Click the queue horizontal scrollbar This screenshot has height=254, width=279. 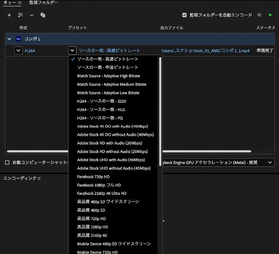click(x=207, y=151)
